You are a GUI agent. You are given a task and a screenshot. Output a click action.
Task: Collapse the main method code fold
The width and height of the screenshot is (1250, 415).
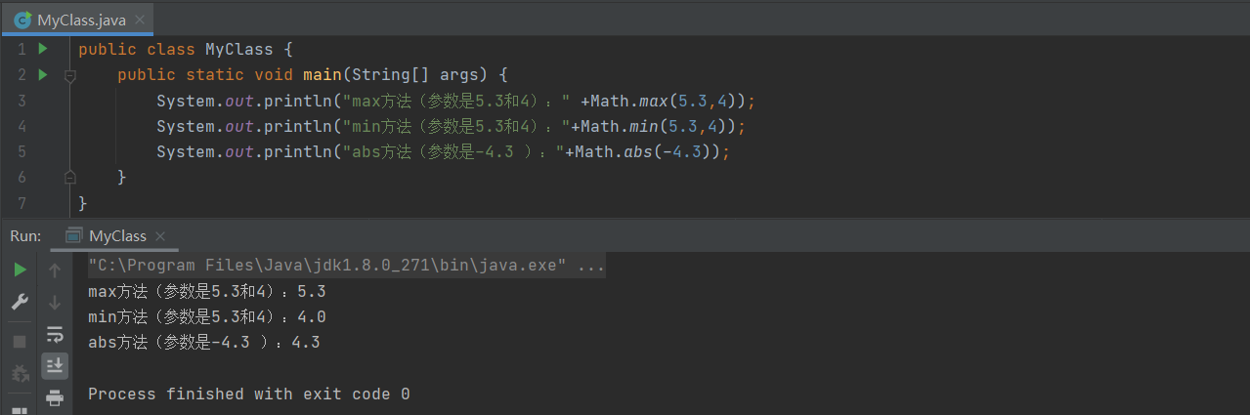pyautogui.click(x=69, y=74)
